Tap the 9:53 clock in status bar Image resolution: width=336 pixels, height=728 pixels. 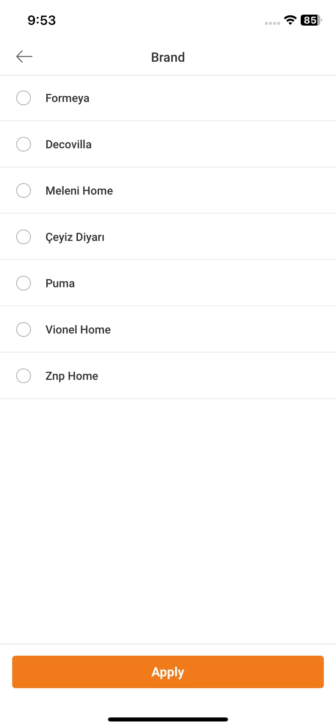point(42,20)
